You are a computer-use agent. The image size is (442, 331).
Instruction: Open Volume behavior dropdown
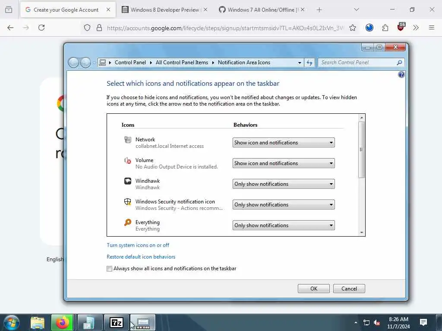[x=284, y=163]
